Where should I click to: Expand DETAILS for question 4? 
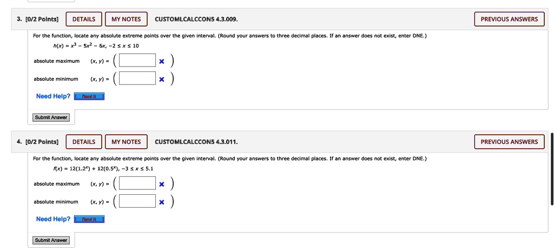coord(84,142)
